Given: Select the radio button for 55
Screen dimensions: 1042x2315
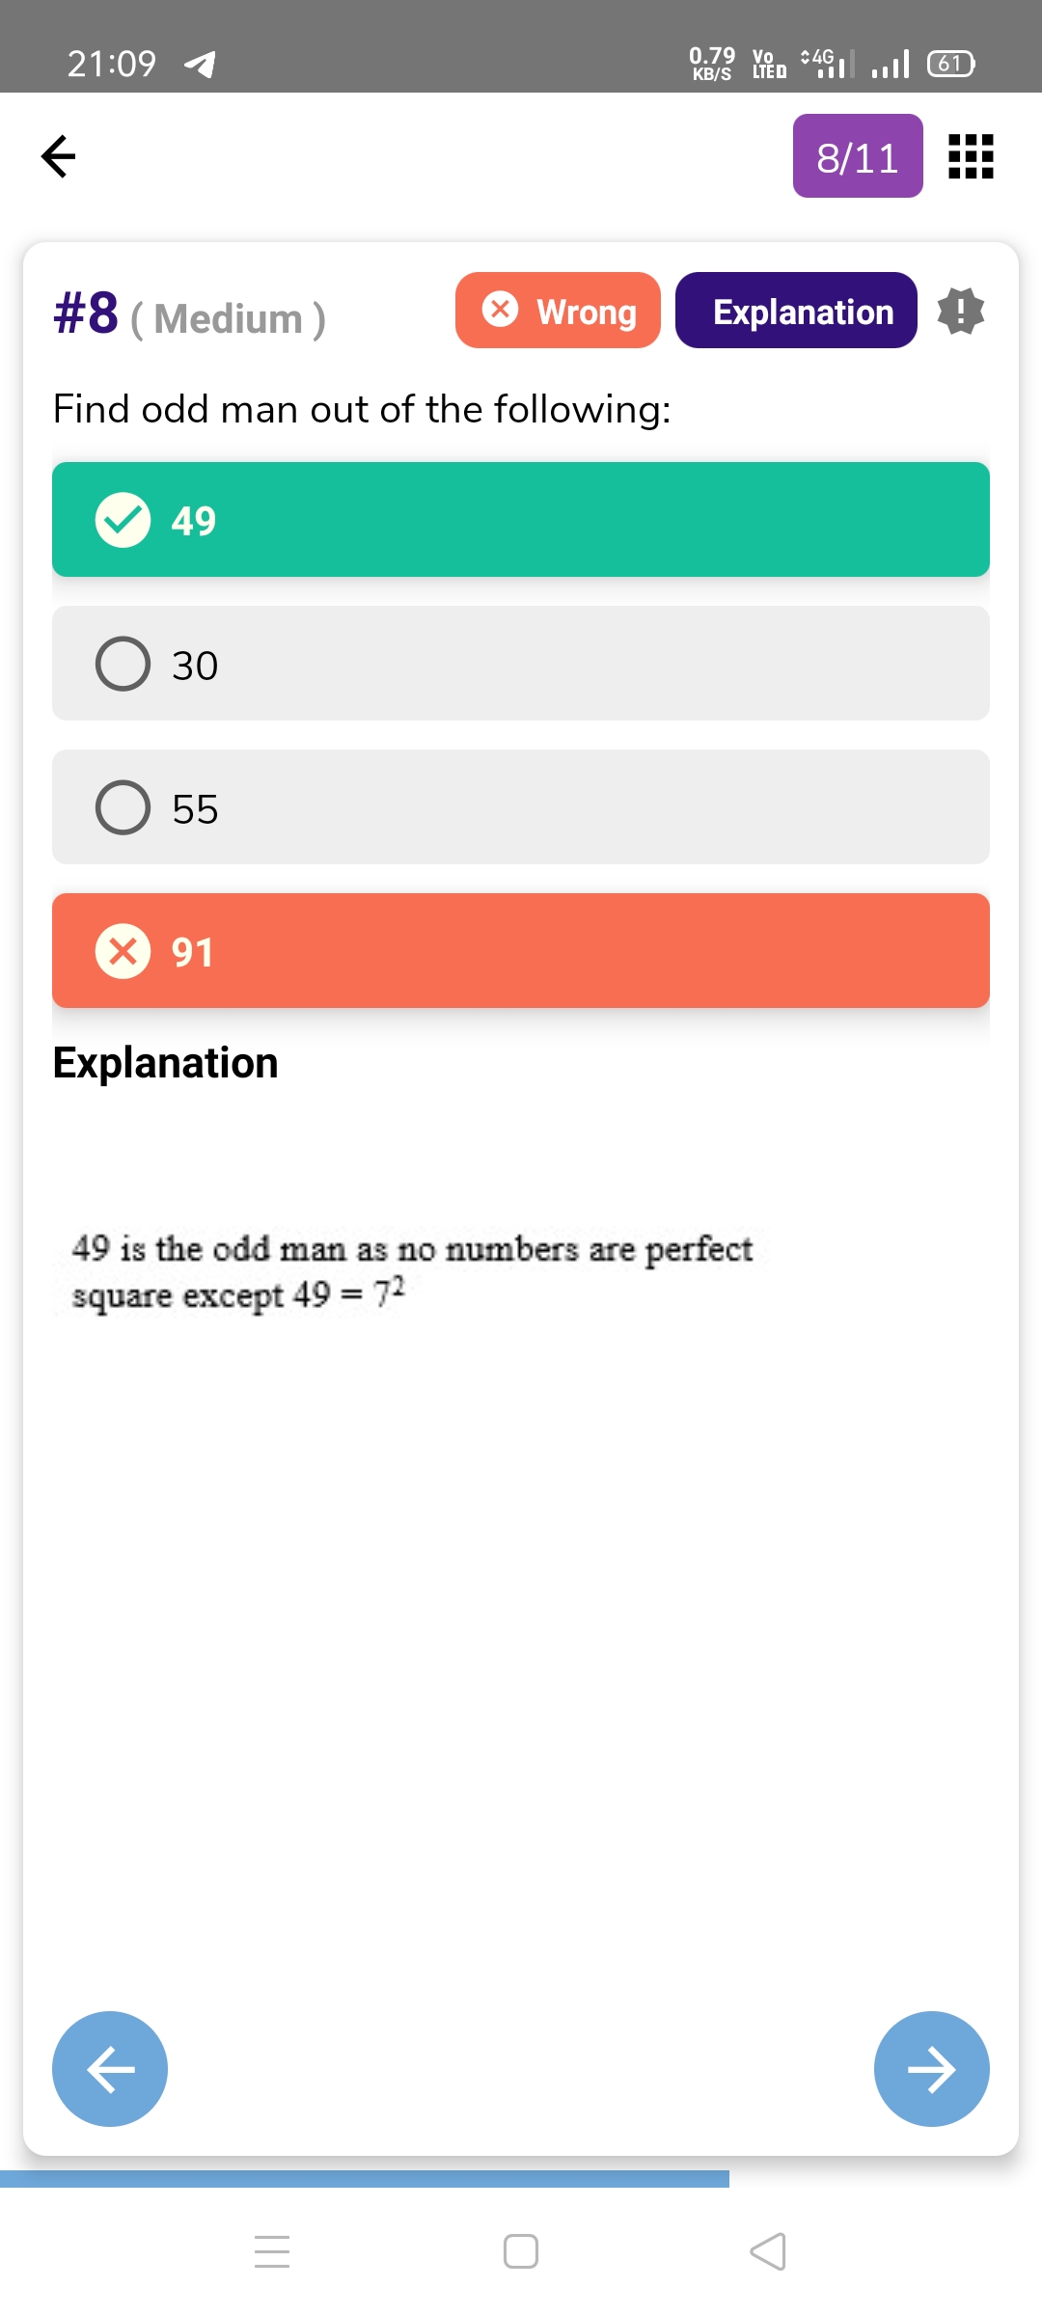Looking at the screenshot, I should (123, 807).
